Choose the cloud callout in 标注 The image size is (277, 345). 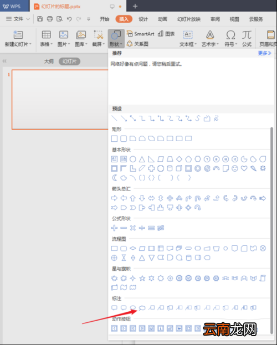click(x=142, y=307)
